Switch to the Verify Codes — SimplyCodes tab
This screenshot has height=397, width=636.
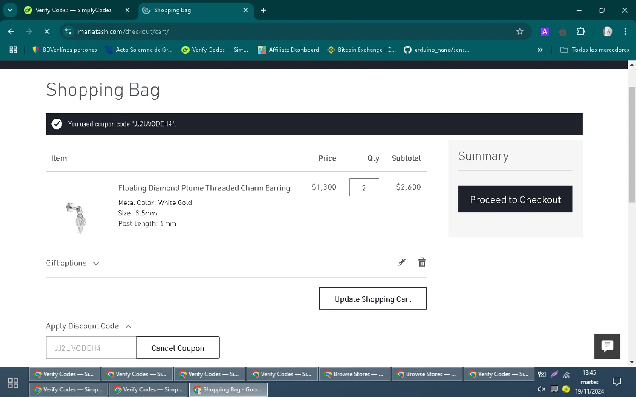tap(73, 10)
